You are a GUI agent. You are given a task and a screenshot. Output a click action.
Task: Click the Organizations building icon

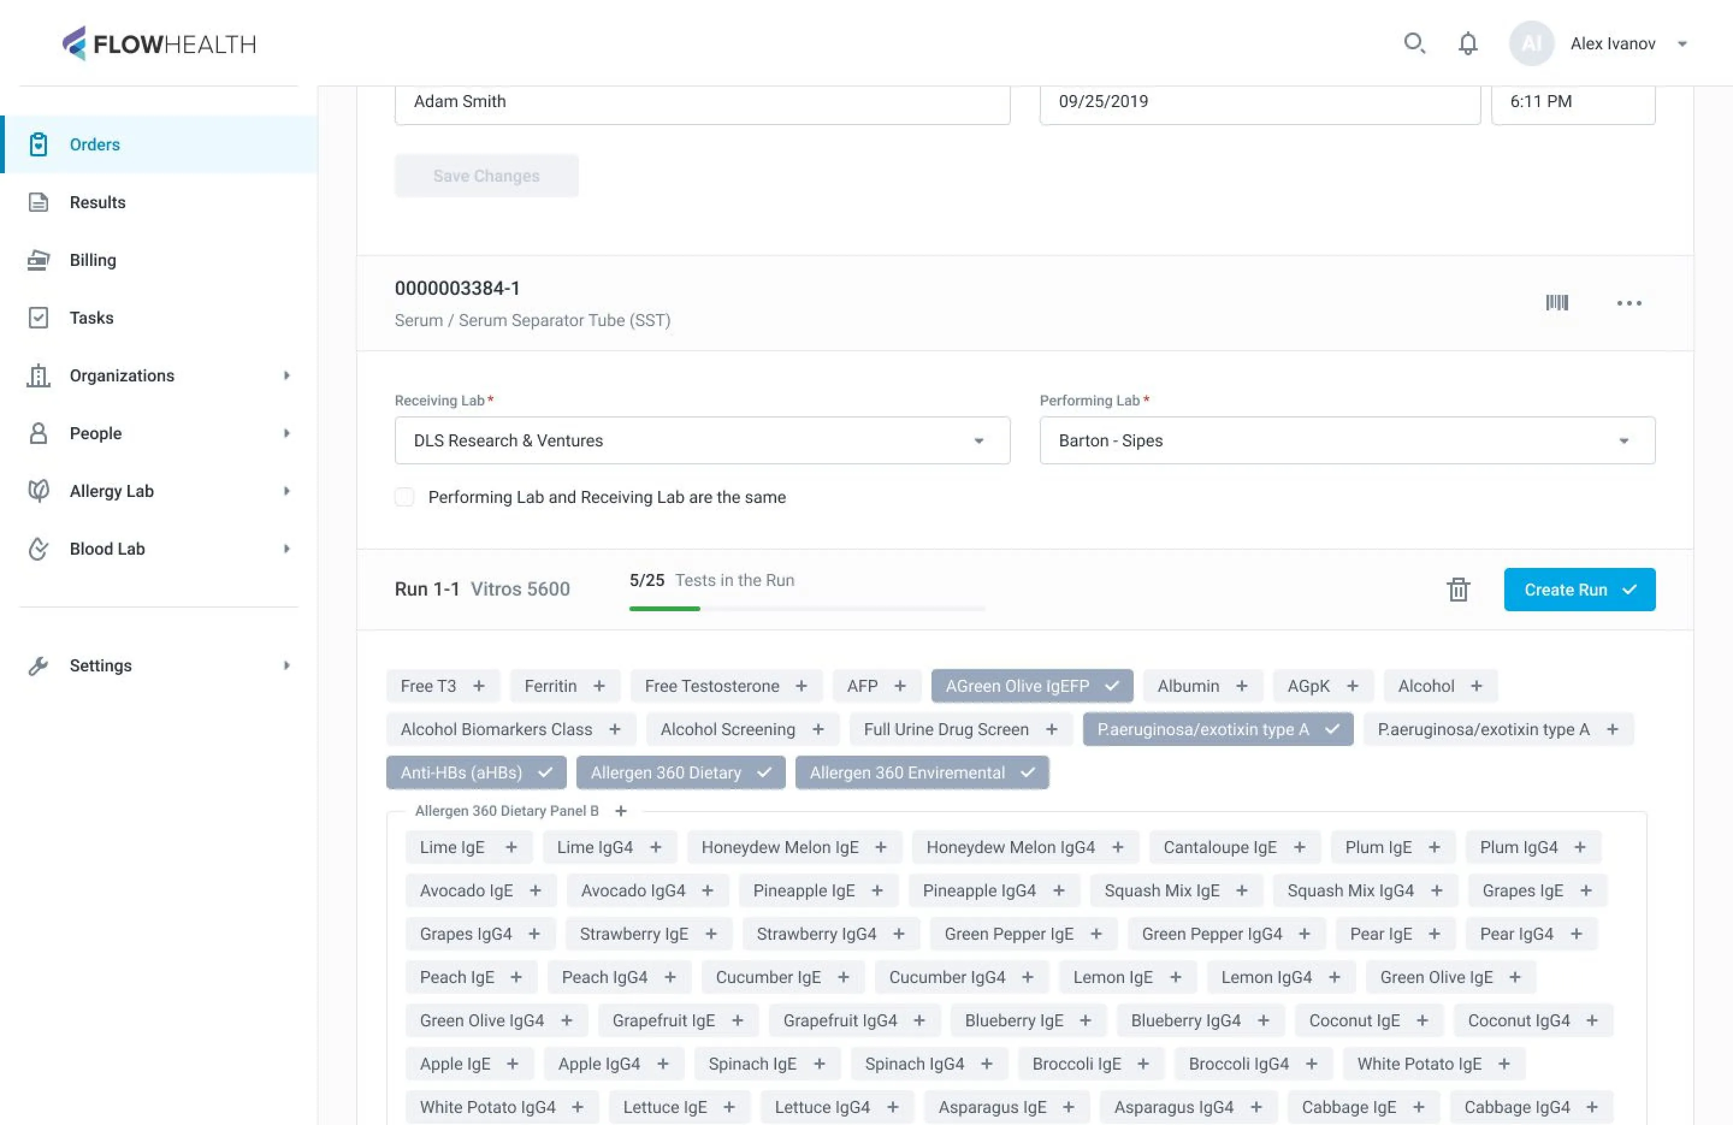pyautogui.click(x=39, y=375)
